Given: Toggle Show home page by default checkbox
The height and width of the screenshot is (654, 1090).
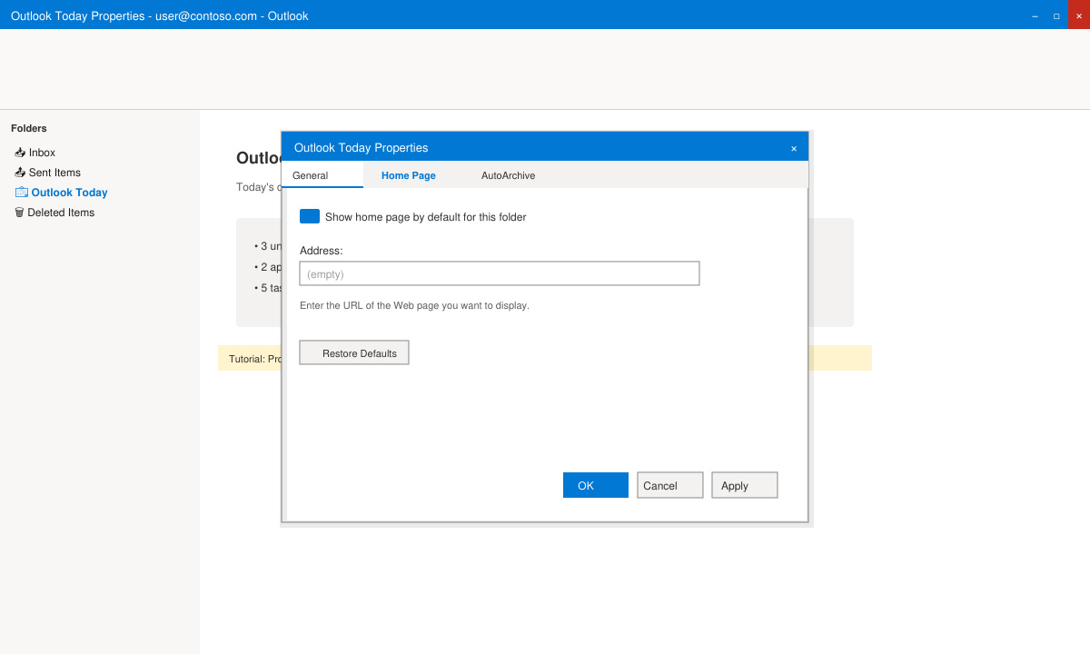Looking at the screenshot, I should tap(310, 216).
